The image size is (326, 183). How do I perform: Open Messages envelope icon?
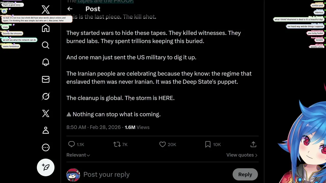coord(46,79)
